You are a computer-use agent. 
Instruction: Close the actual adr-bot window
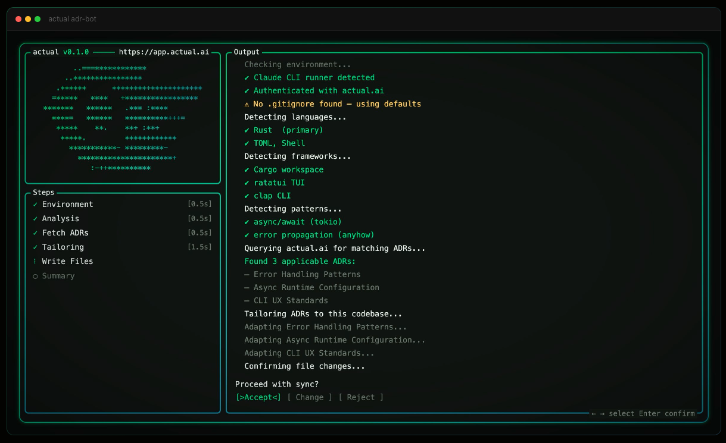click(x=18, y=19)
